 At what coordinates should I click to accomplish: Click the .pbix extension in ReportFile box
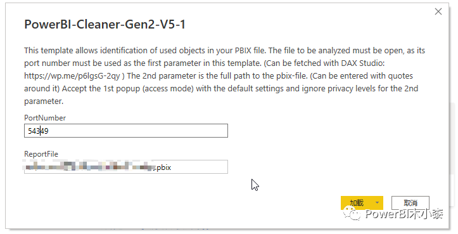[x=163, y=167]
